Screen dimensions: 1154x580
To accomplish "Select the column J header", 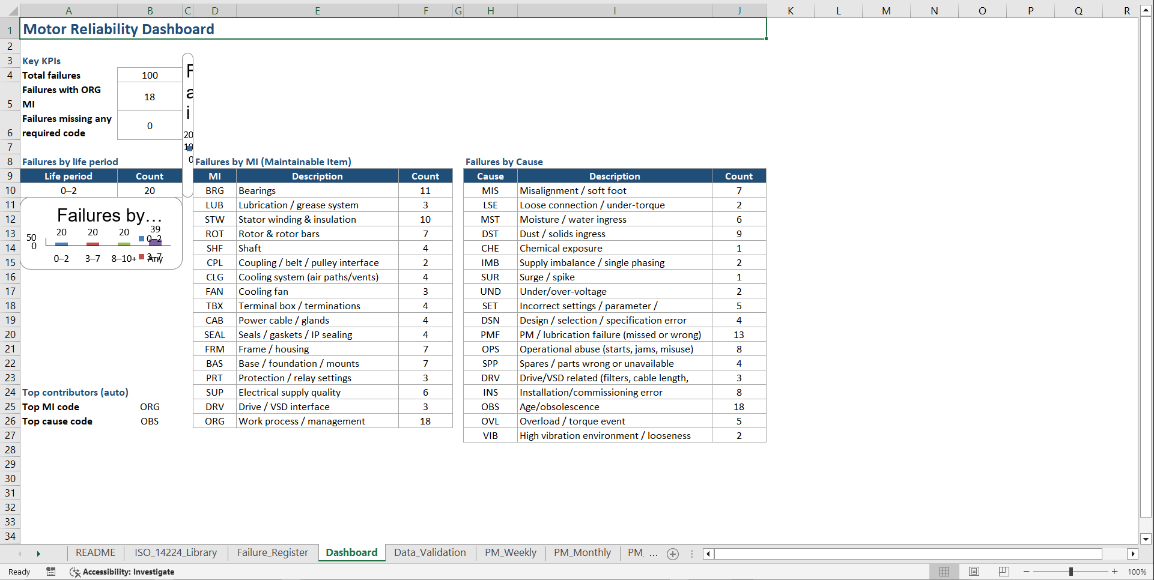I will (738, 10).
